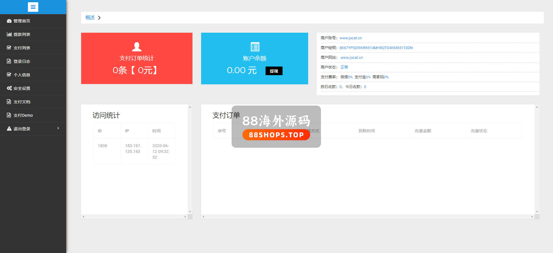Click down arrow of 访问统计 vertical scrollbar
The height and width of the screenshot is (253, 553).
190,212
